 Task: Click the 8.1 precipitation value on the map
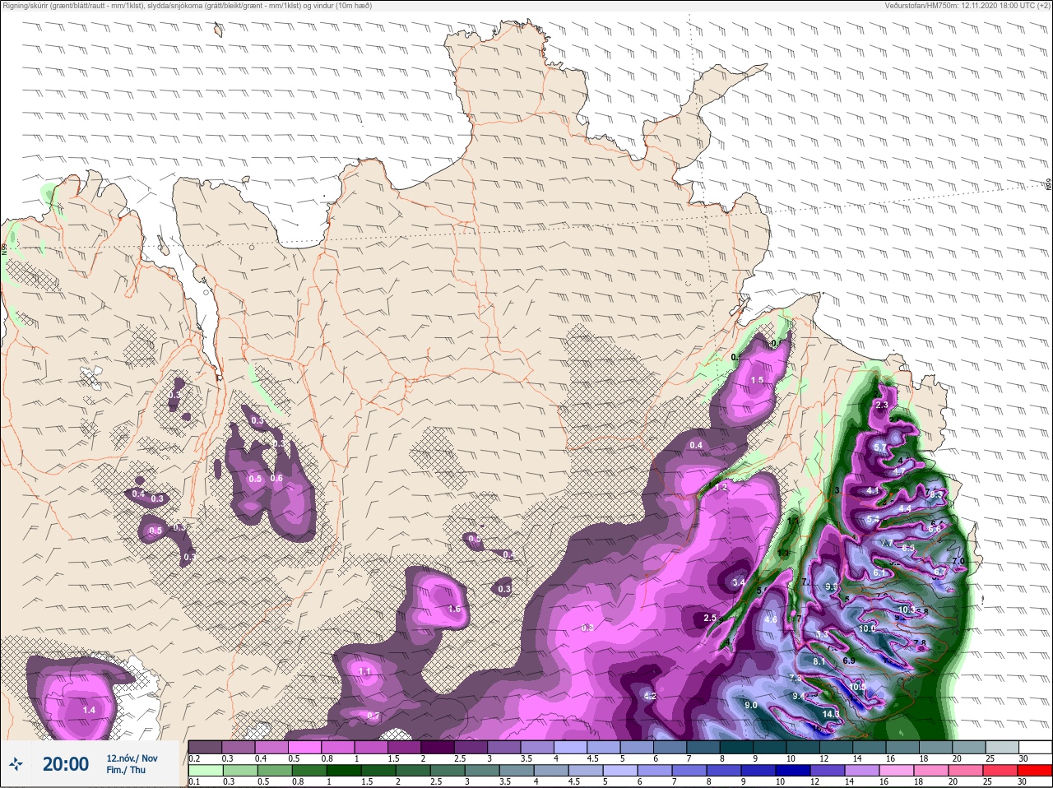(819, 661)
